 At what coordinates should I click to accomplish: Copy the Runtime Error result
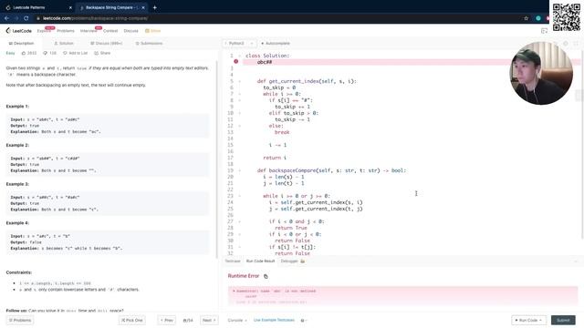coord(266,276)
